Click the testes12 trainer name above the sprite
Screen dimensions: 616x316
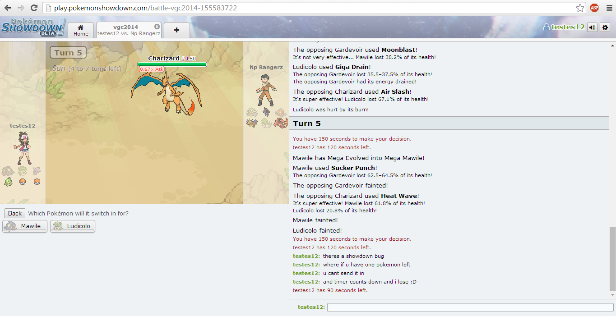pyautogui.click(x=23, y=126)
